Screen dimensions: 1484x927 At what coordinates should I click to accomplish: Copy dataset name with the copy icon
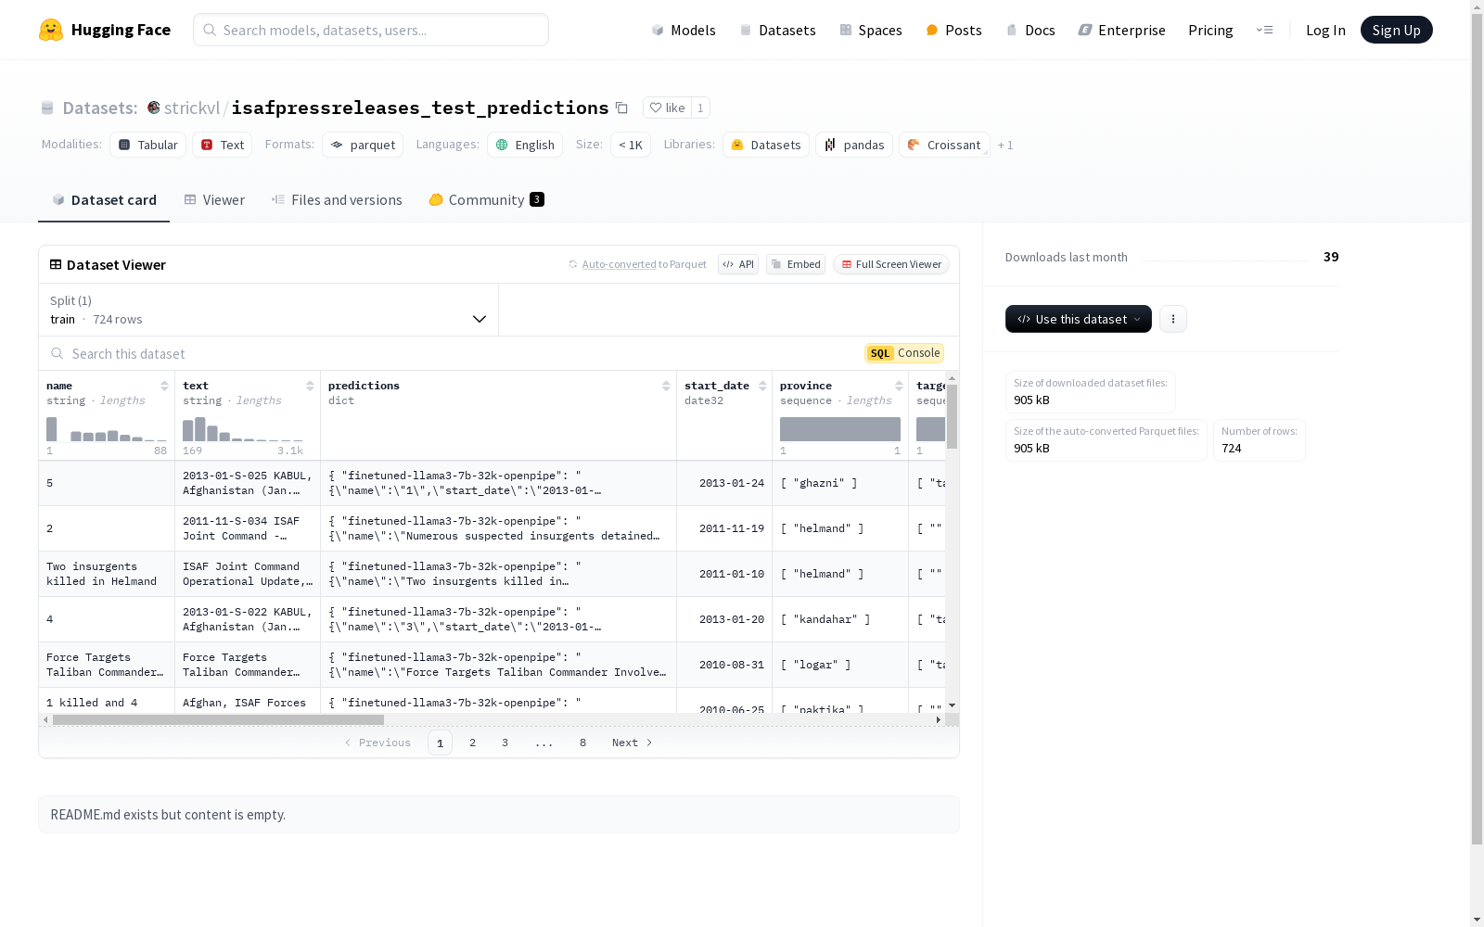[621, 108]
